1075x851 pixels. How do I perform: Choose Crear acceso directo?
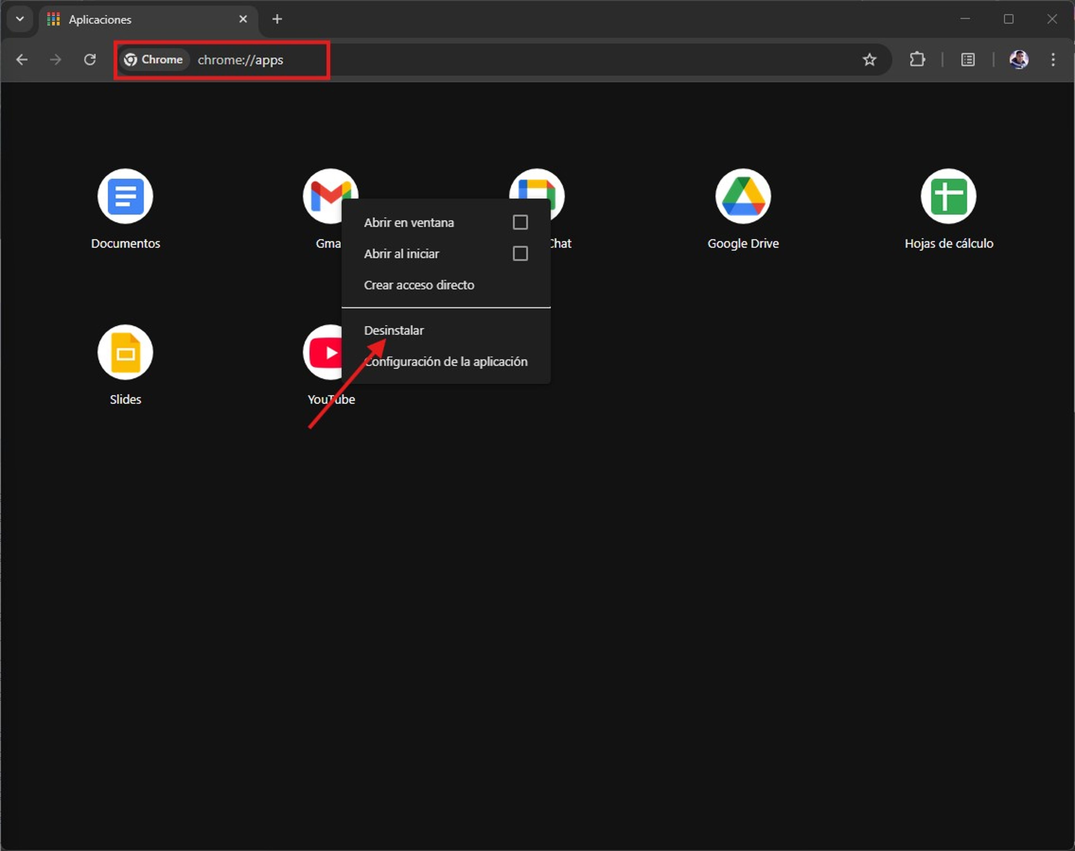click(446, 285)
